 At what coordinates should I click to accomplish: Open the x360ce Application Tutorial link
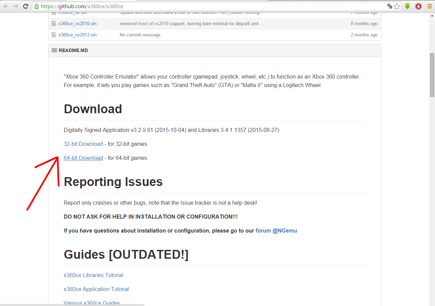[96, 289]
